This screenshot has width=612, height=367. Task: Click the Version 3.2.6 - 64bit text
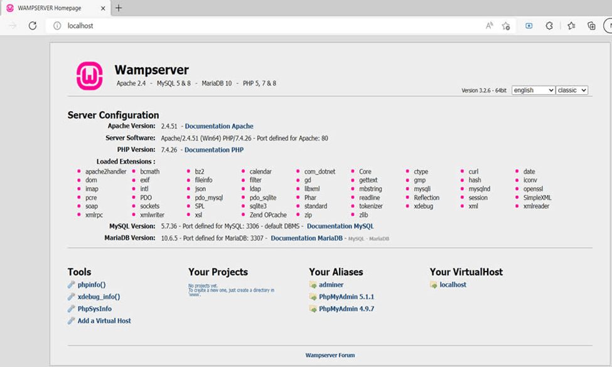483,90
